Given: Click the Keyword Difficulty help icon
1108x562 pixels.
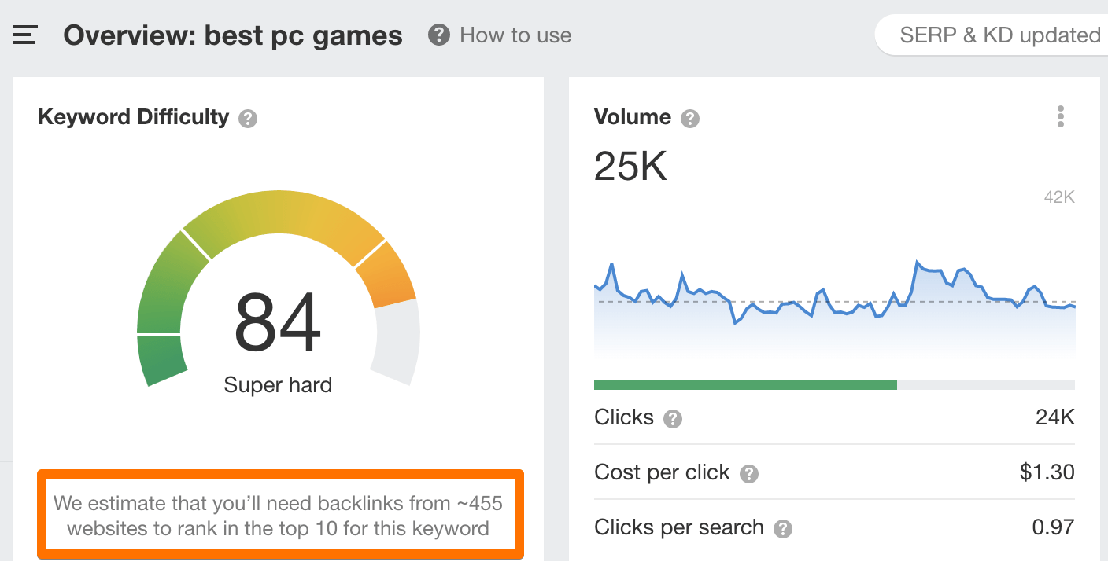Looking at the screenshot, I should [x=248, y=118].
